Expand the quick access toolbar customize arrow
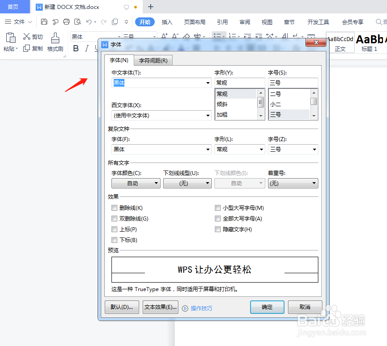The image size is (387, 346). click(x=126, y=22)
